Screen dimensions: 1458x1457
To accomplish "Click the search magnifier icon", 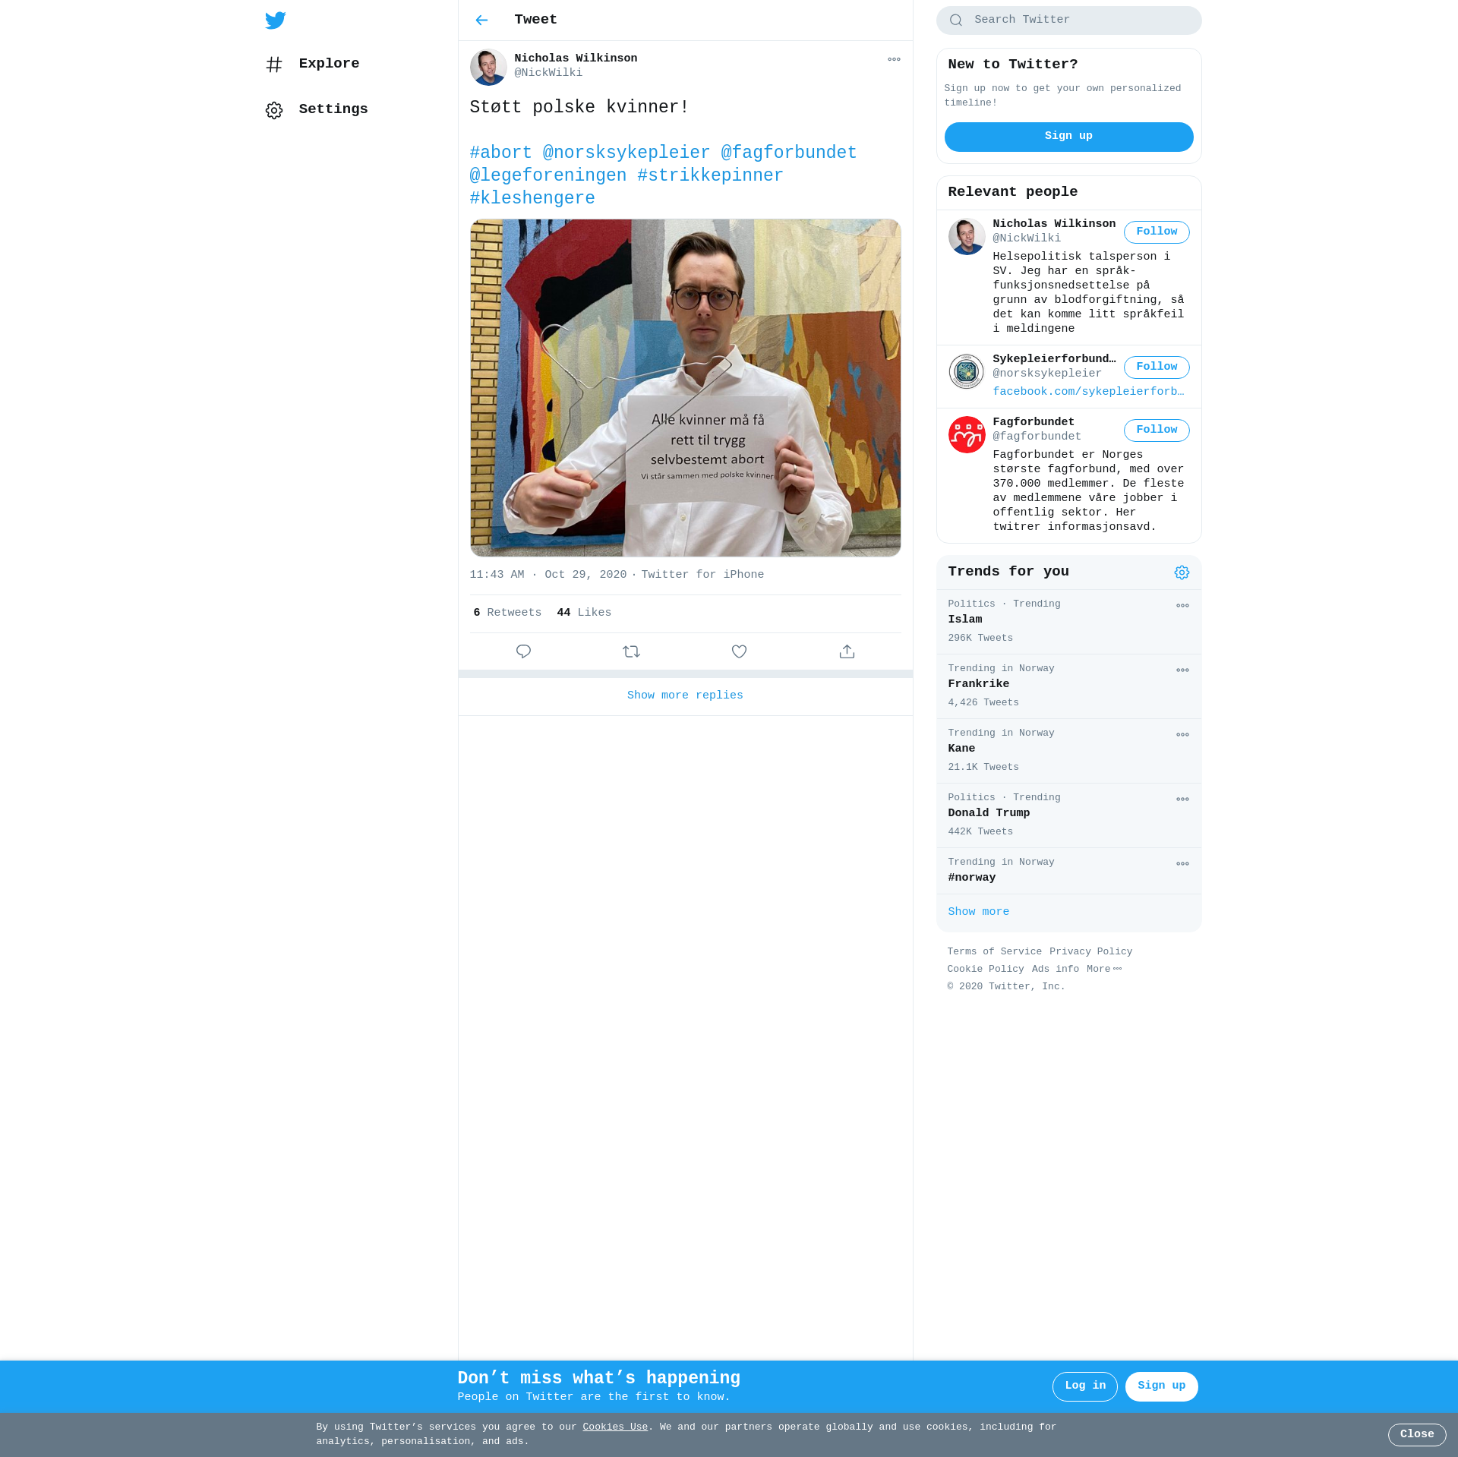I will tap(956, 20).
